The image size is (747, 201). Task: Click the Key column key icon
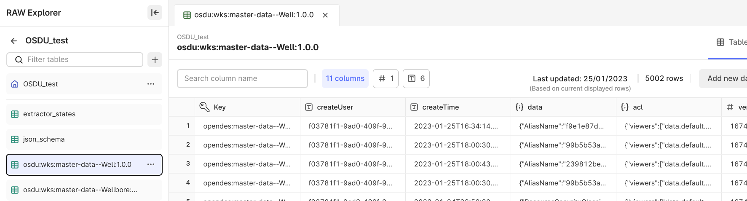[204, 107]
